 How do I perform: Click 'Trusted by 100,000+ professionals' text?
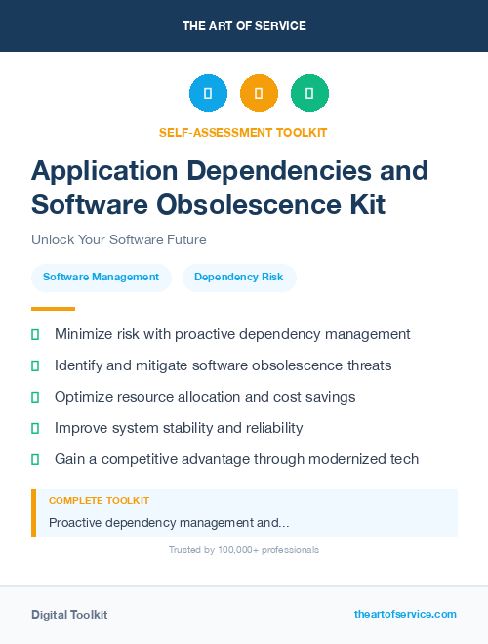click(244, 550)
